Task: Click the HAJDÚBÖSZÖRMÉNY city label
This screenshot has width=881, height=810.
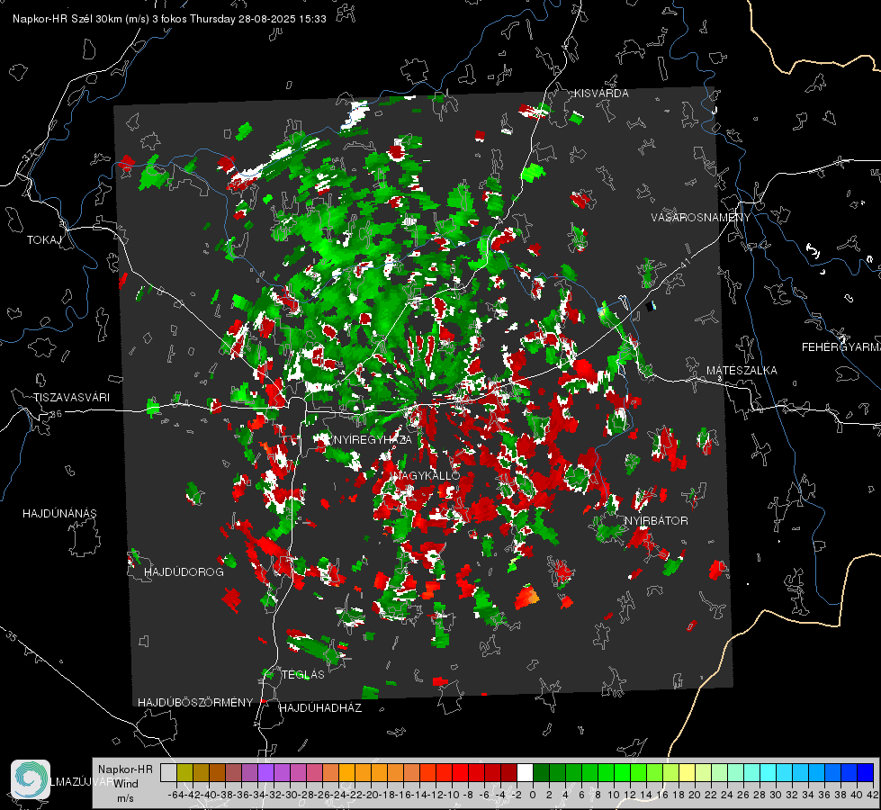Action: [x=195, y=703]
